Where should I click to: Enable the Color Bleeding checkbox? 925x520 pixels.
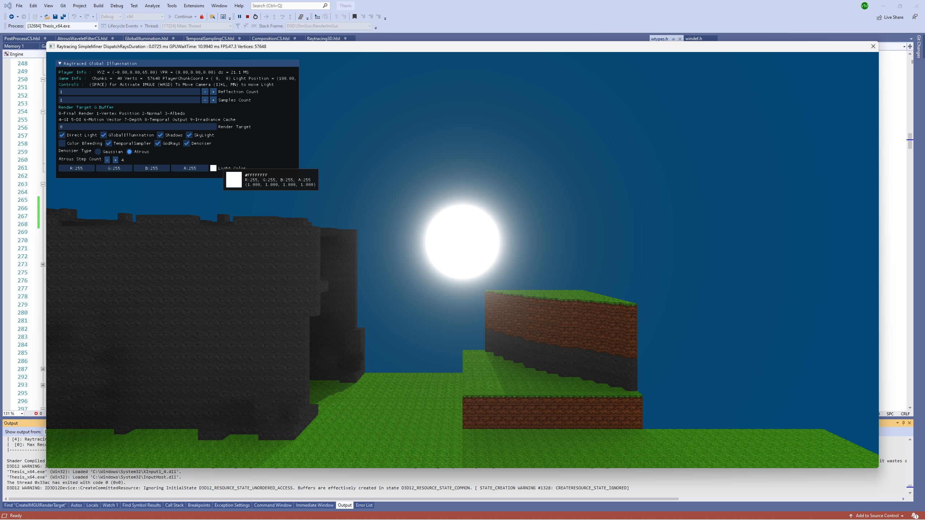(62, 143)
